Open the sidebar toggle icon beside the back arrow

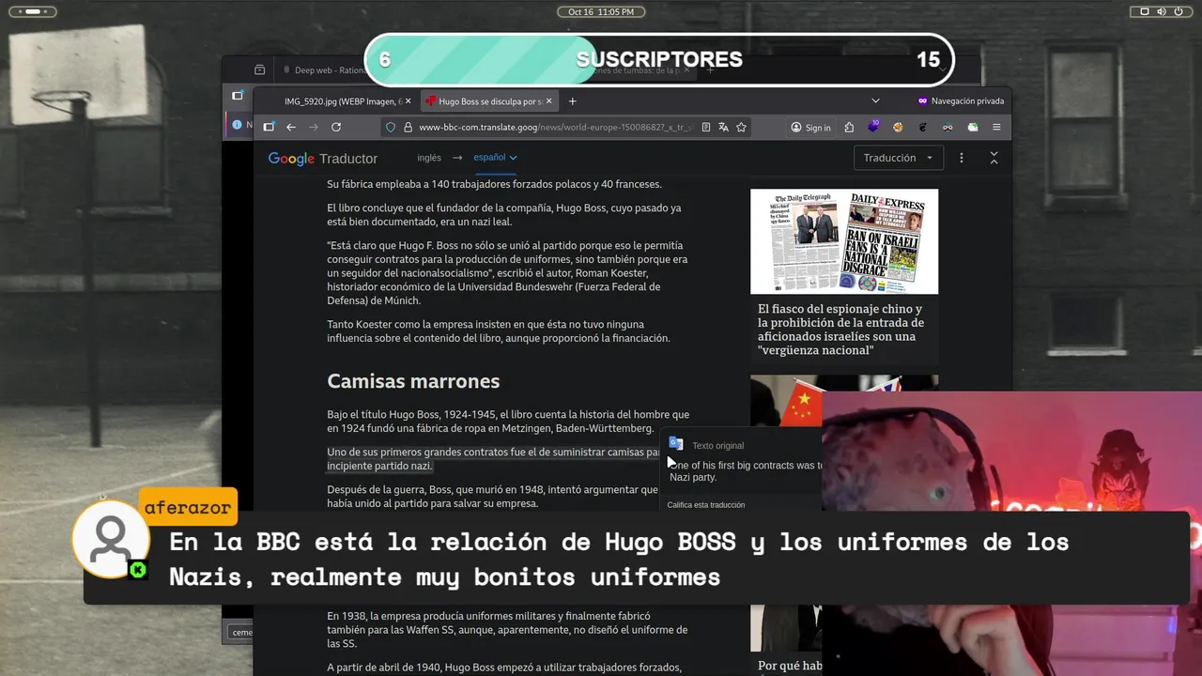[x=269, y=127]
